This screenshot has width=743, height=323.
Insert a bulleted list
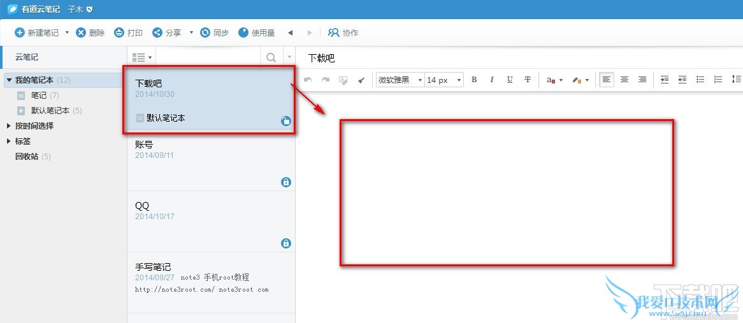pos(700,80)
